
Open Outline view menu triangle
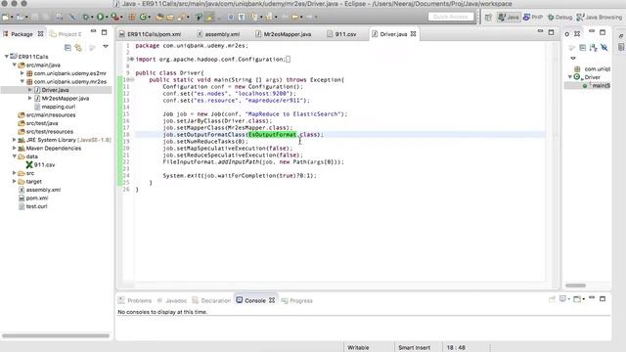(573, 59)
